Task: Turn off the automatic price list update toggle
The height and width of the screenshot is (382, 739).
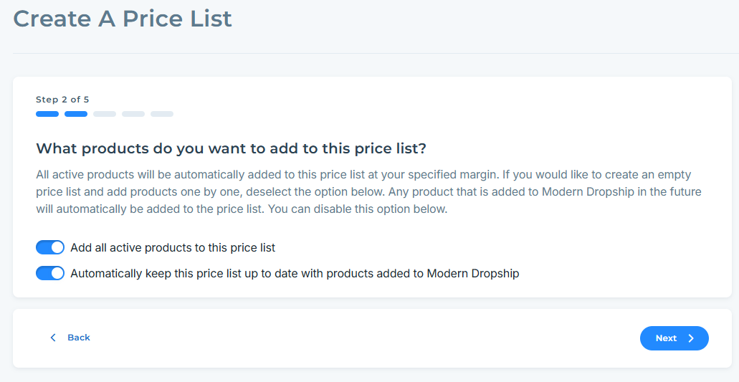Action: click(50, 273)
